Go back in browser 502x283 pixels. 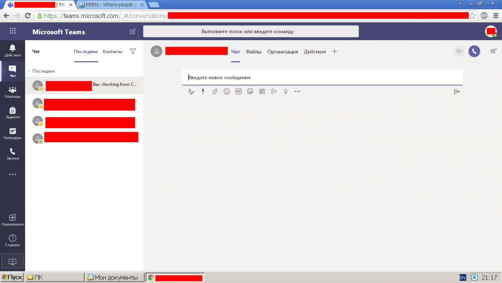pos(7,16)
